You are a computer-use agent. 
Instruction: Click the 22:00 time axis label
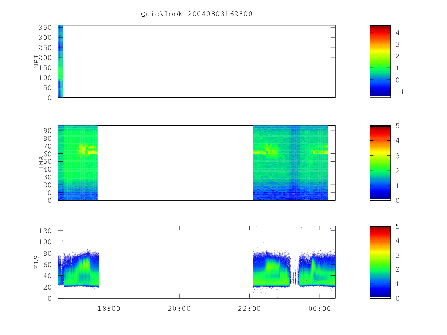(x=250, y=309)
